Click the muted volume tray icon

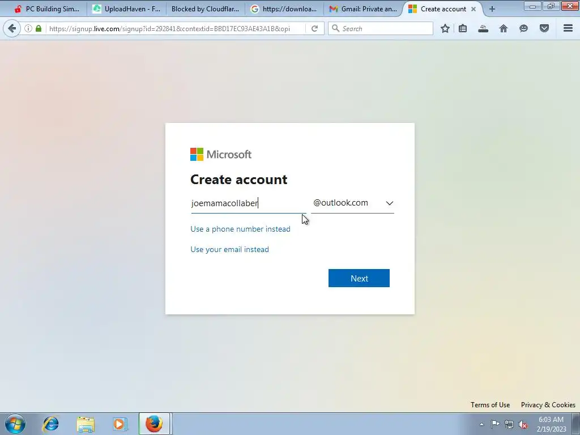(523, 424)
